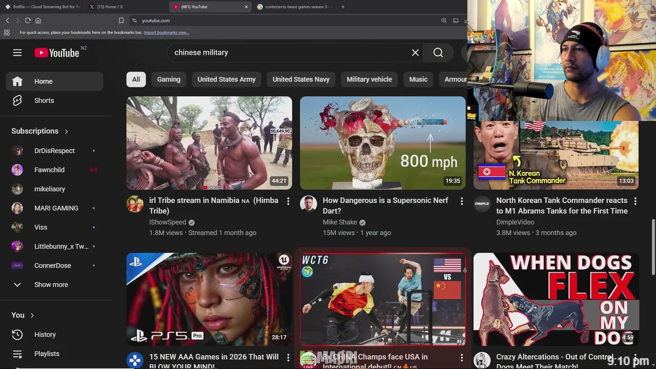Switch to contestants beast games tab
656x369 pixels.
pos(295,7)
